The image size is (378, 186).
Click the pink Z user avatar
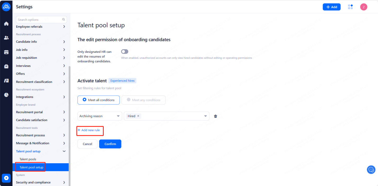(x=364, y=7)
